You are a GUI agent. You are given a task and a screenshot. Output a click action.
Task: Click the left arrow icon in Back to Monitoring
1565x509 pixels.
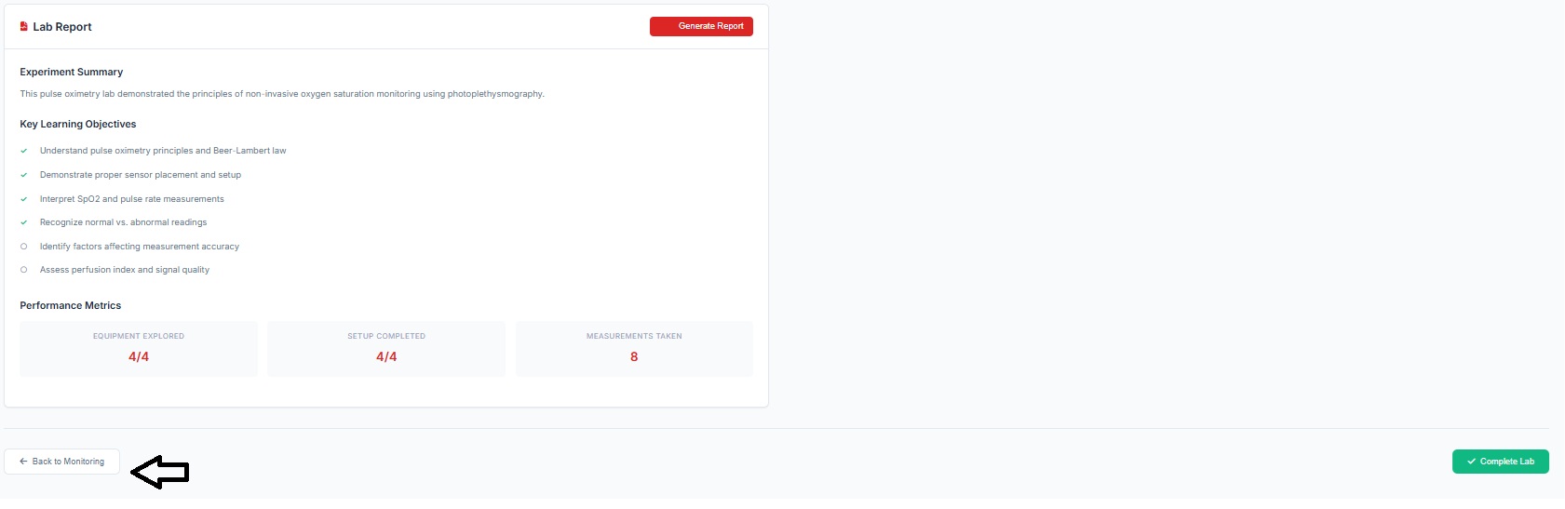point(23,462)
